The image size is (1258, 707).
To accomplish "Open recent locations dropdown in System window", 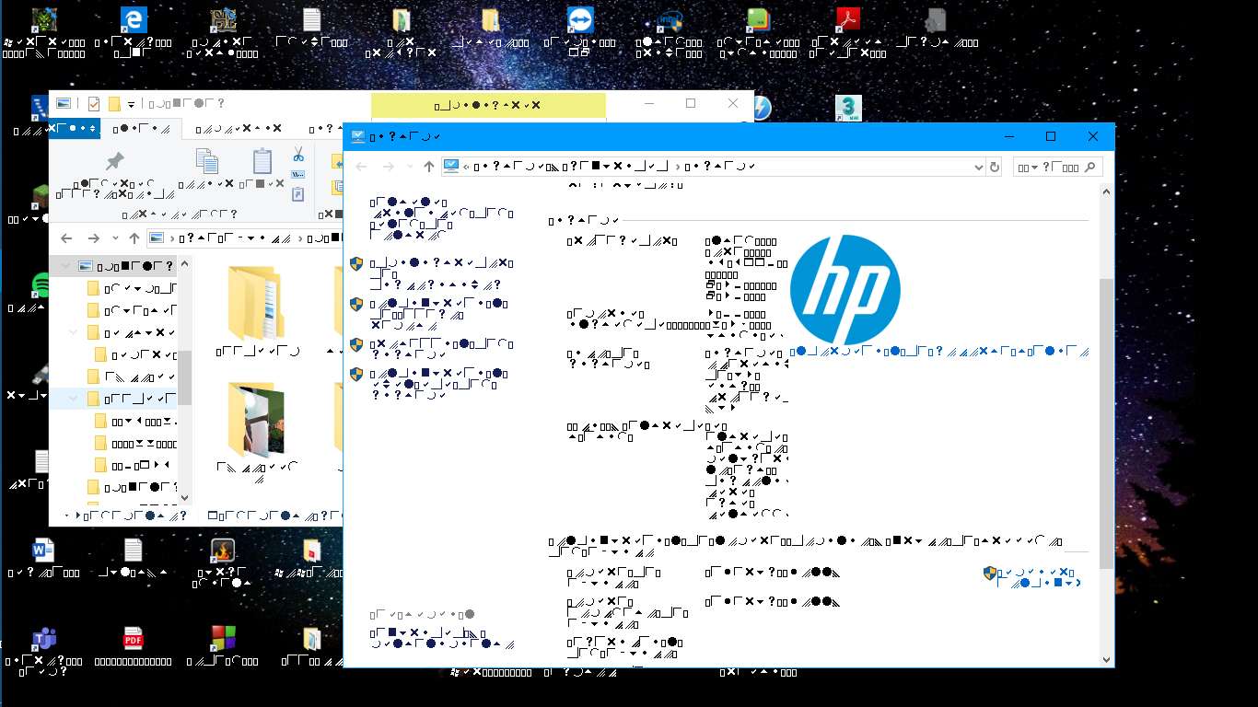I will 410,167.
